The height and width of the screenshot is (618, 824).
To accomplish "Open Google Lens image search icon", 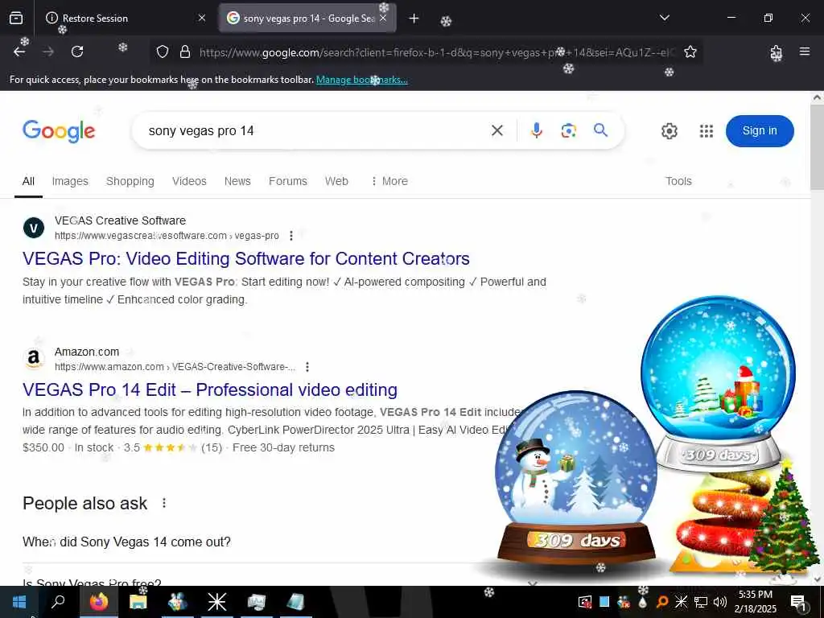I will (x=568, y=130).
